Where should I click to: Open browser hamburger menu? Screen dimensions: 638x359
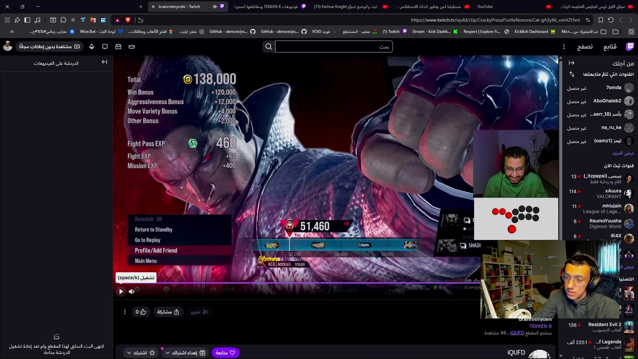click(x=7, y=20)
